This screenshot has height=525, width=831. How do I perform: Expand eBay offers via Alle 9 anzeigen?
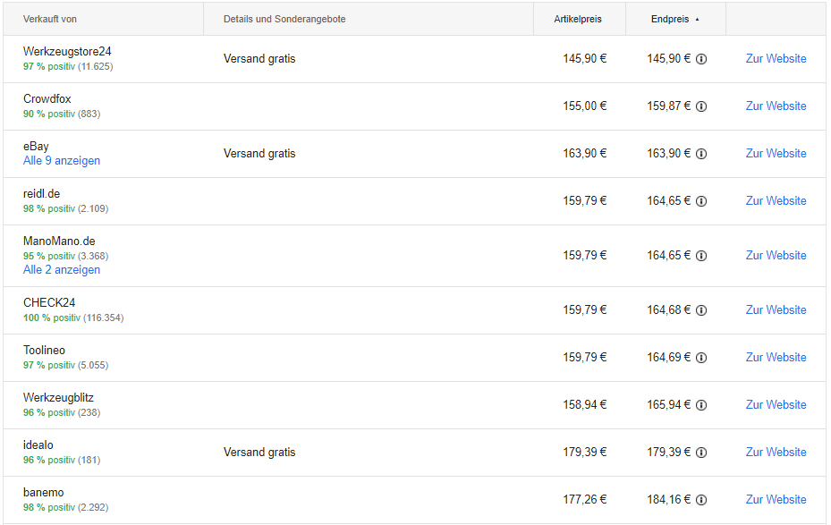pyautogui.click(x=62, y=160)
